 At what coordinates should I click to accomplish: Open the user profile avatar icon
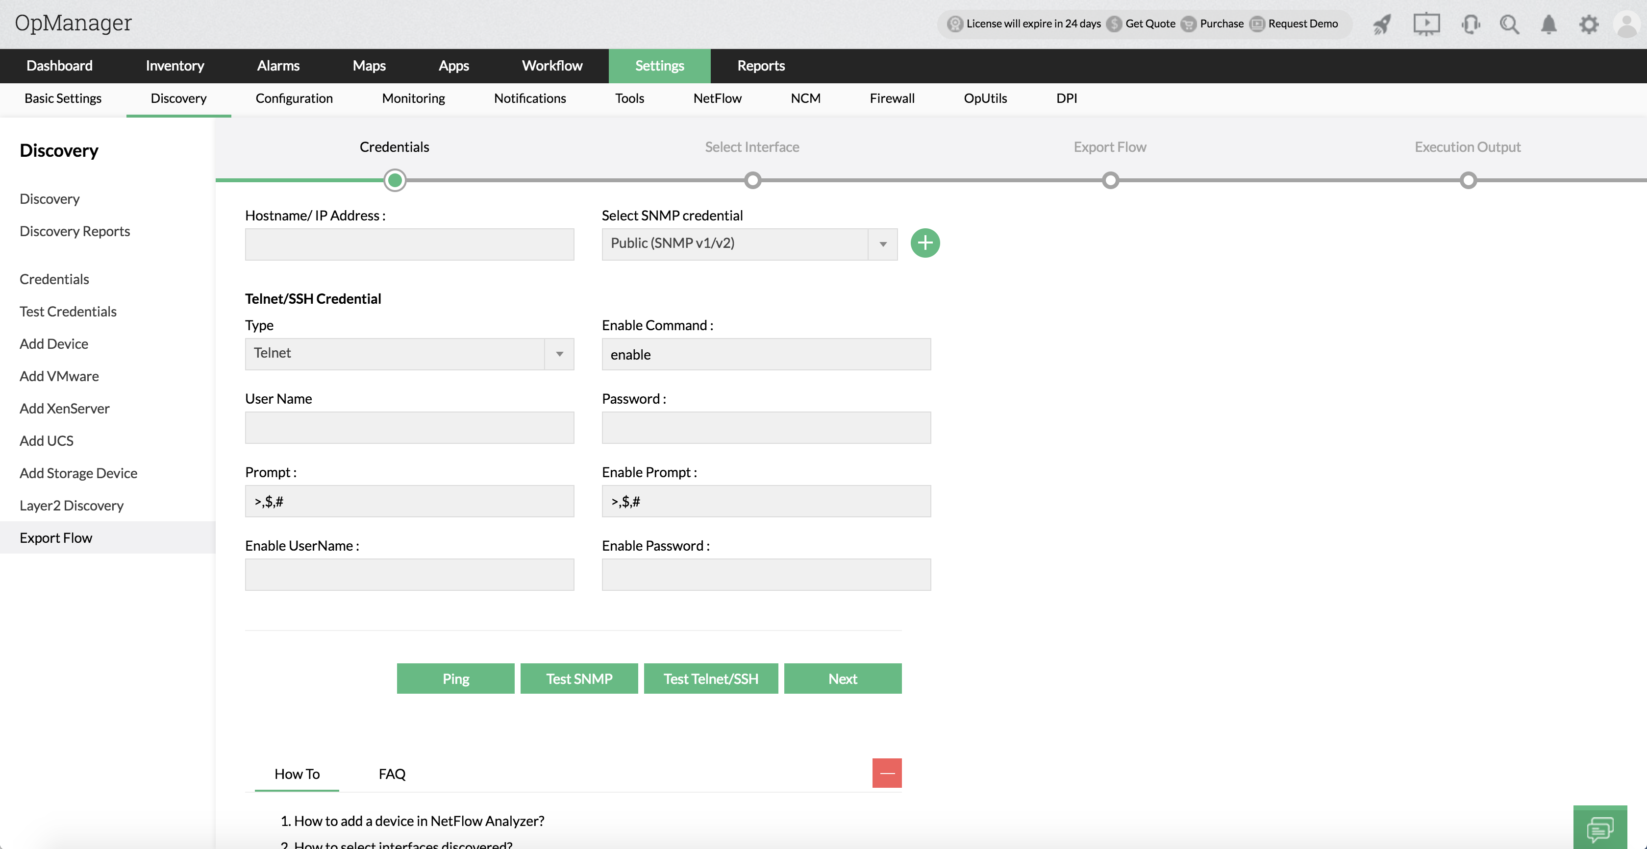pos(1626,24)
